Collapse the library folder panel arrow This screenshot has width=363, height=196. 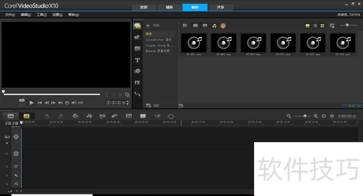pos(181,106)
